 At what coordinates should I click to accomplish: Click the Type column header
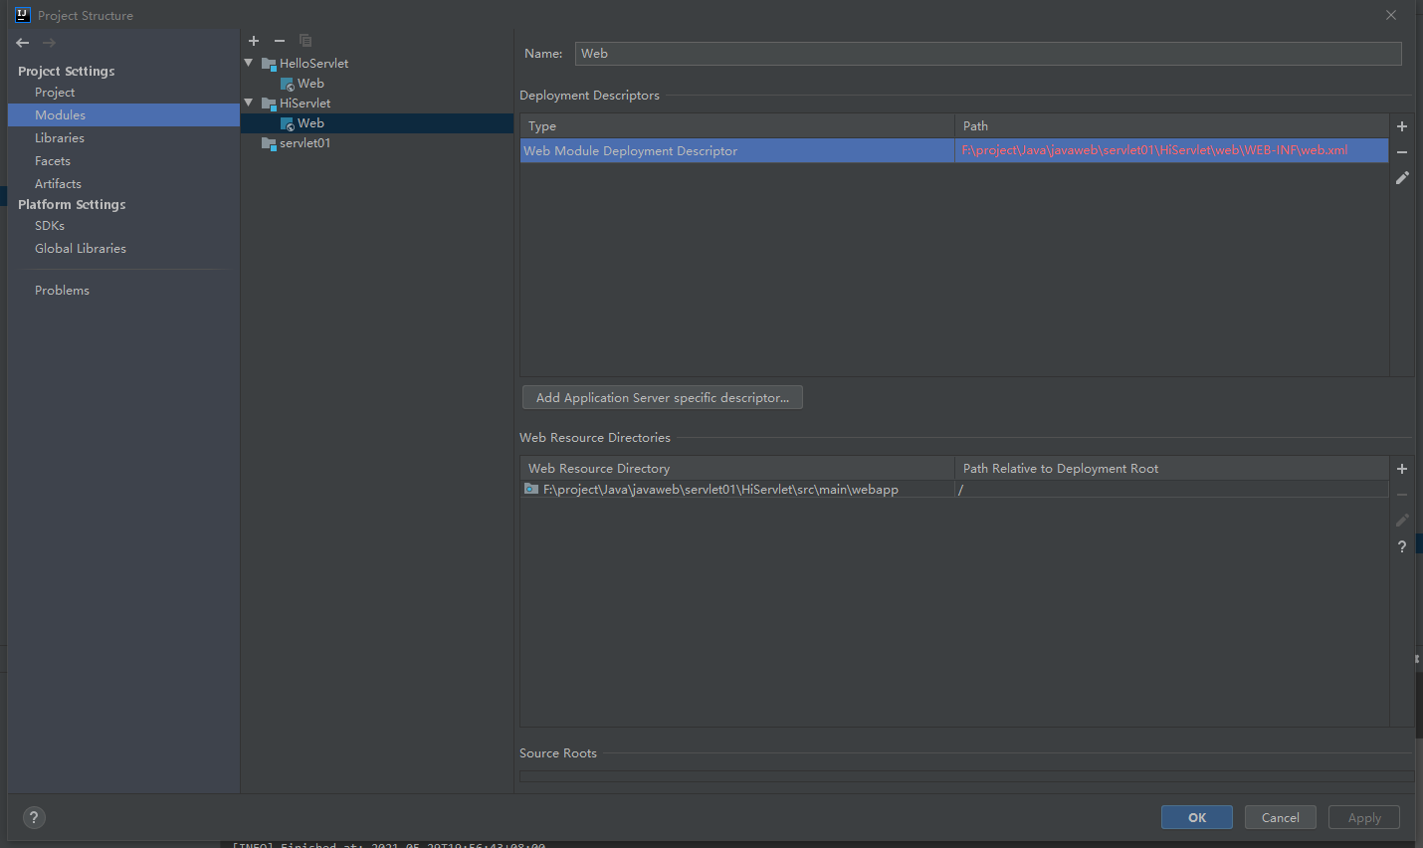[x=737, y=126]
